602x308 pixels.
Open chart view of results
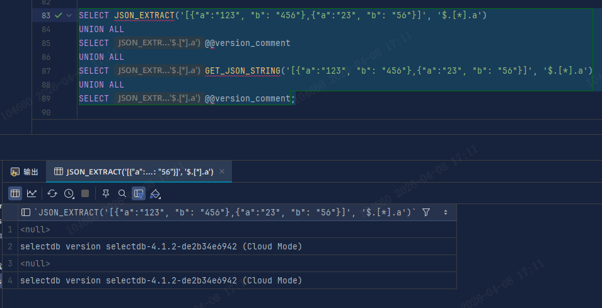[x=32, y=193]
